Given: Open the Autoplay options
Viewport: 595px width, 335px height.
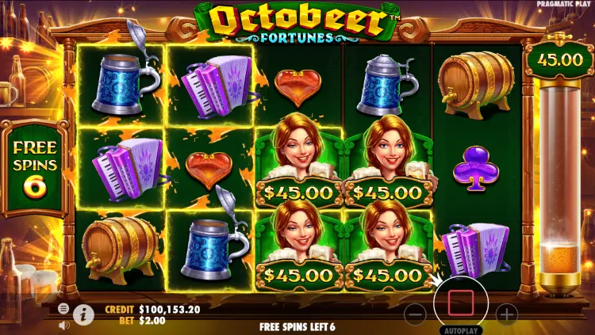Looking at the screenshot, I should pos(461,330).
